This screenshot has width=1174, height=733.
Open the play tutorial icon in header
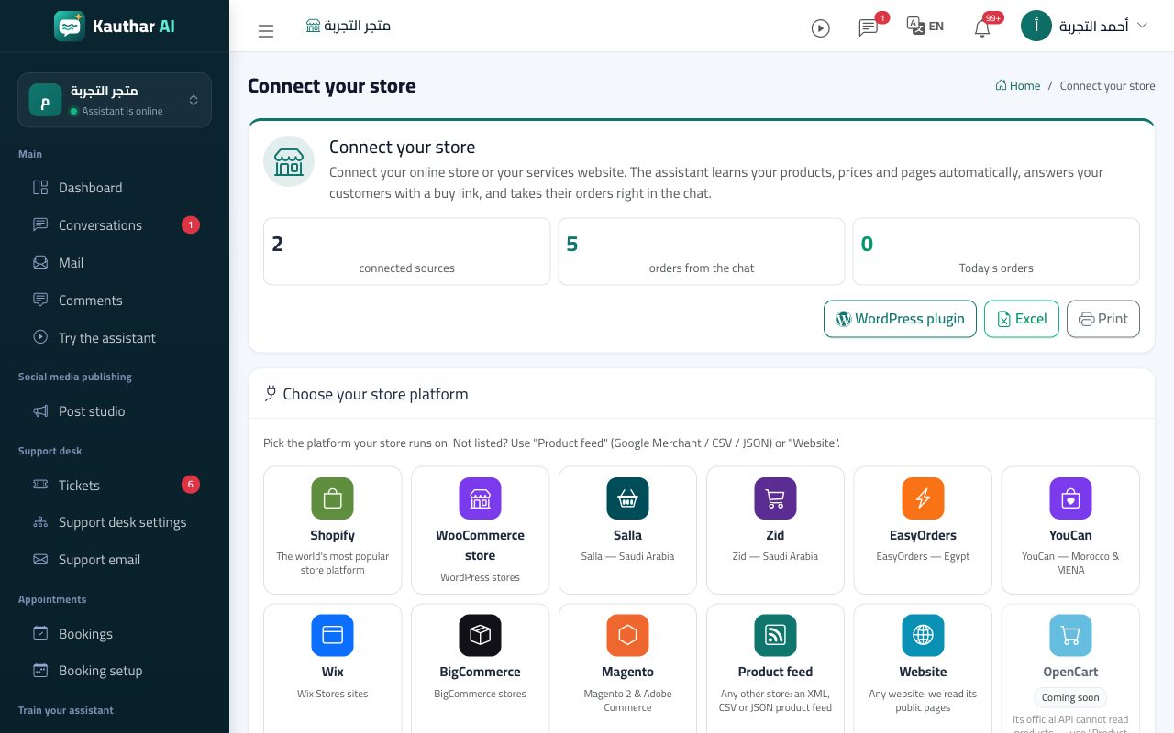point(821,28)
